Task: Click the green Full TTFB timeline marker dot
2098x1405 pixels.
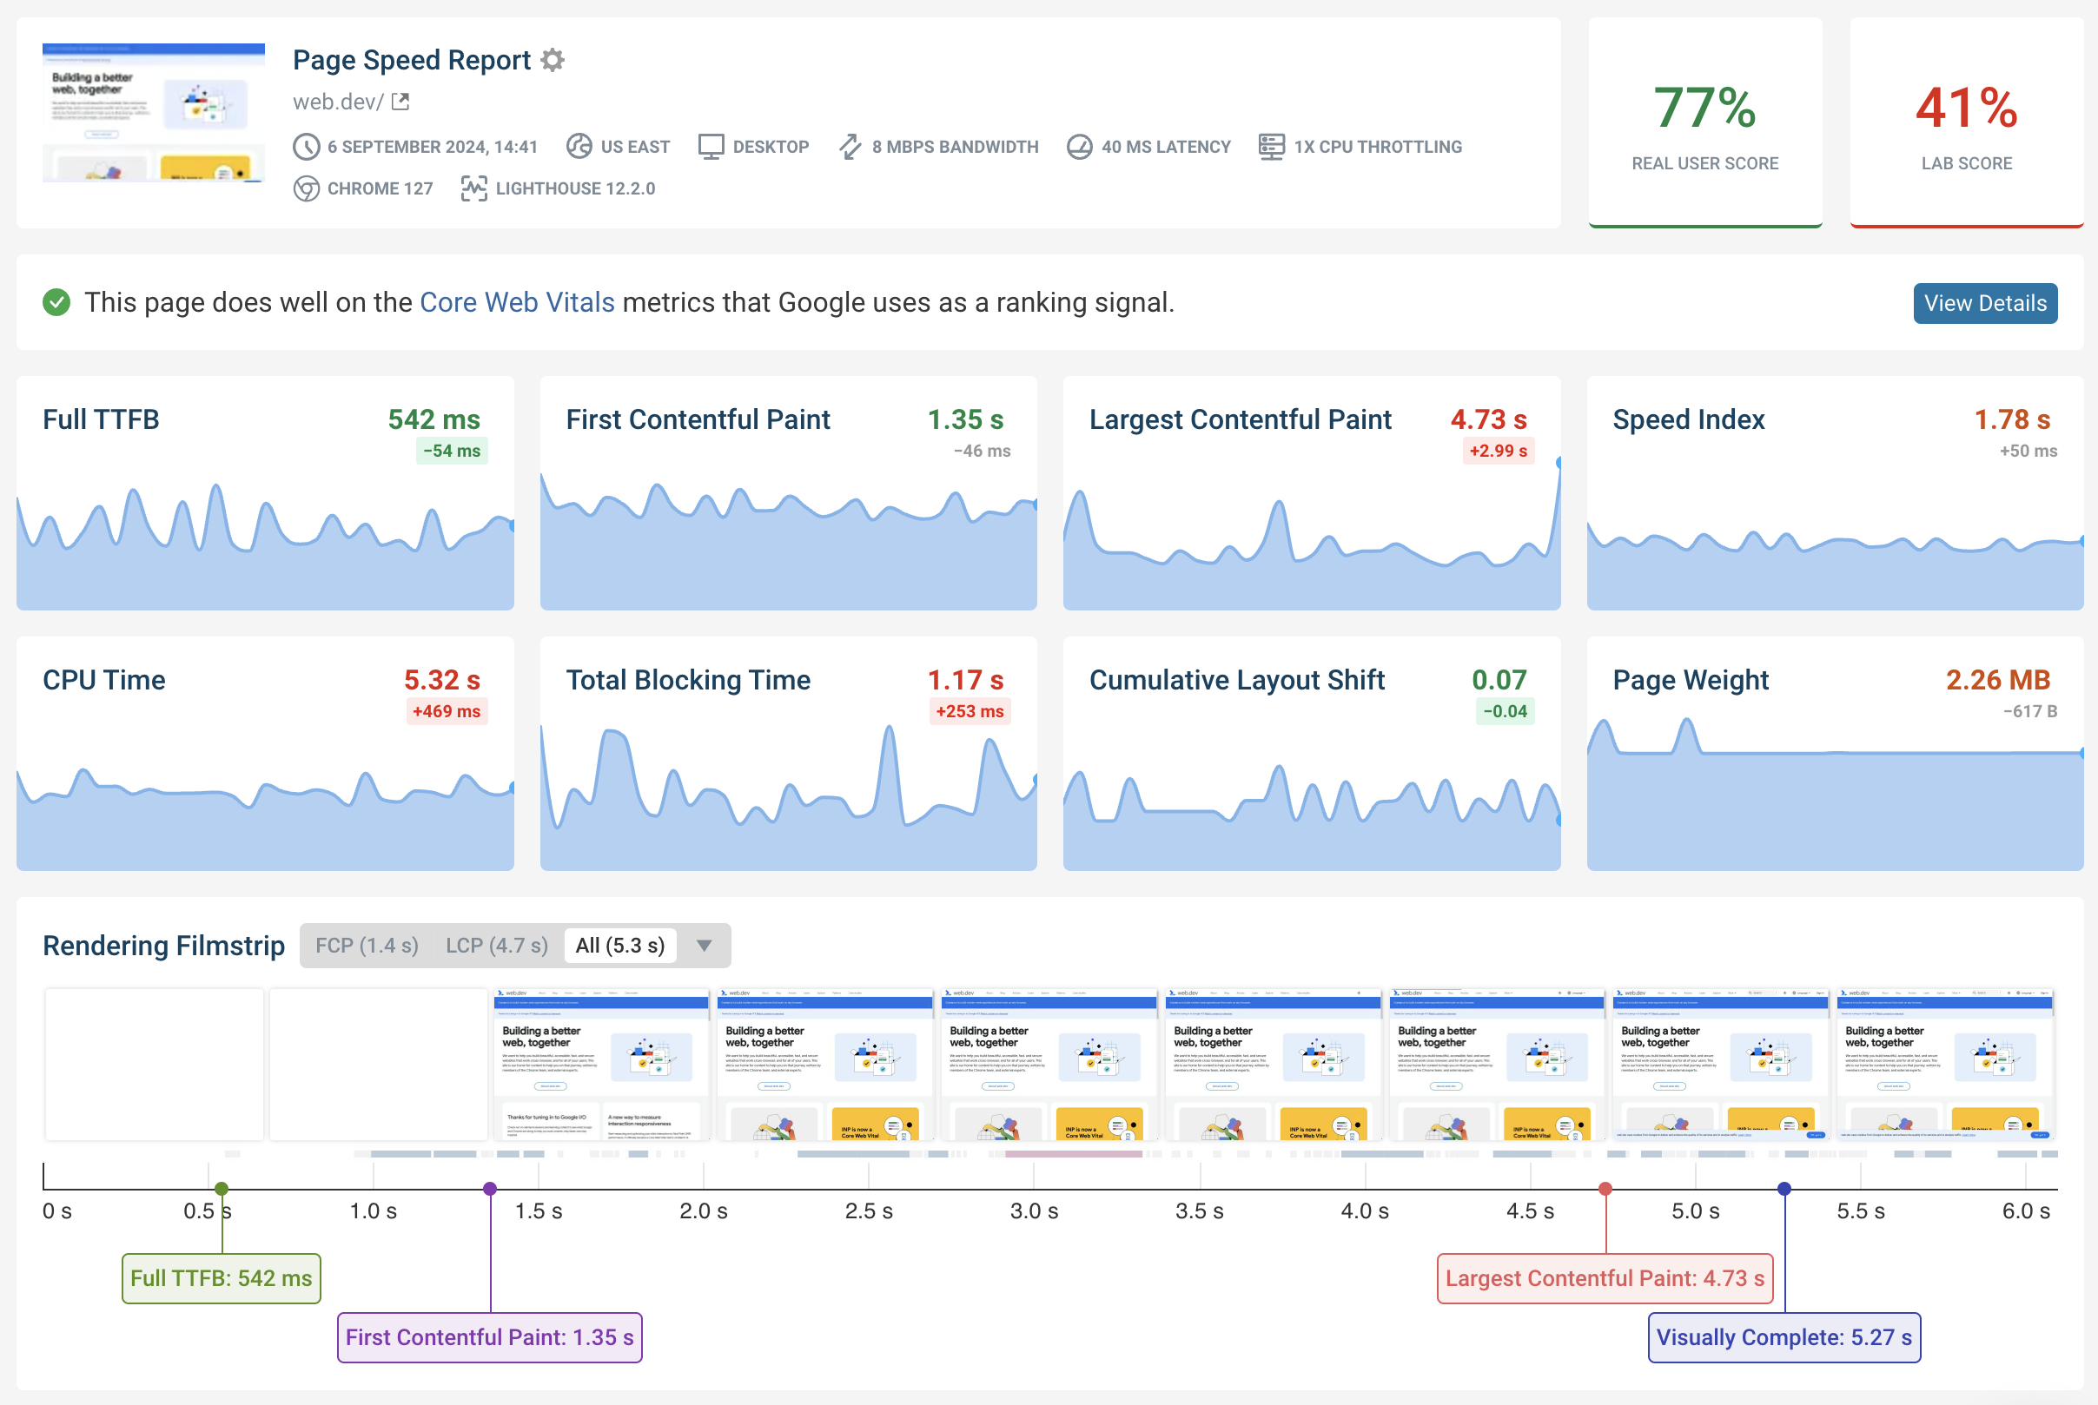Action: tap(222, 1189)
